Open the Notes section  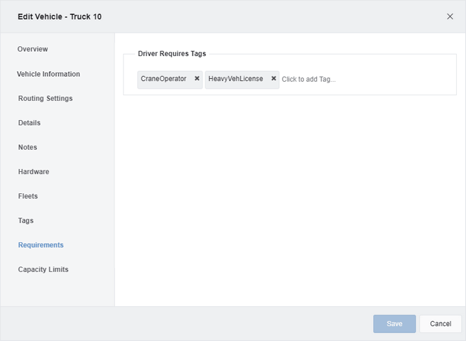point(28,147)
